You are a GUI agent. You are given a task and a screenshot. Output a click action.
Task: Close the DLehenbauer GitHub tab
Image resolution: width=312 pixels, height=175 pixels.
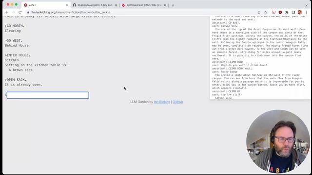[x=116, y=5]
